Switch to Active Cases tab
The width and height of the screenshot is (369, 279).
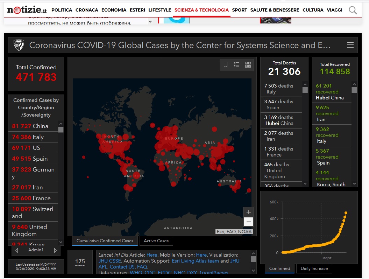coord(156,241)
